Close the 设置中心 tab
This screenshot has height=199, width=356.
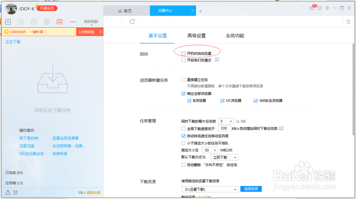(192, 11)
